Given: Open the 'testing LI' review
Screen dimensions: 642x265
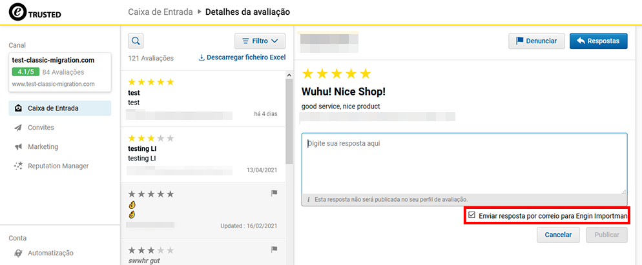Looking at the screenshot, I should [x=203, y=155].
